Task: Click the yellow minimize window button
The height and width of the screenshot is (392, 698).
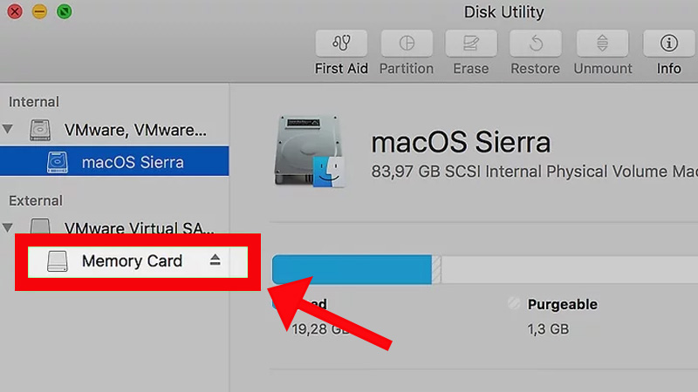Action: [x=39, y=12]
